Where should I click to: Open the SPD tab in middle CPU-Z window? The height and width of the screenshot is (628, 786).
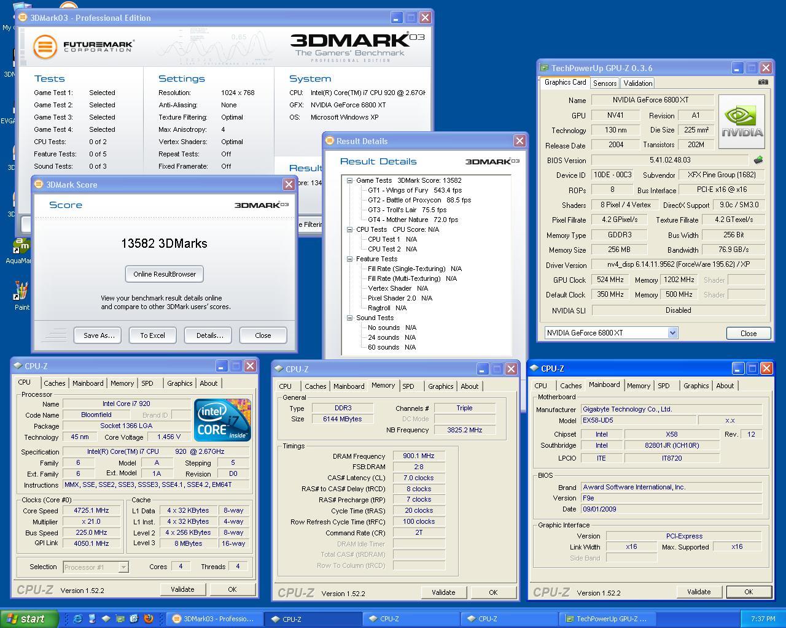[x=408, y=386]
